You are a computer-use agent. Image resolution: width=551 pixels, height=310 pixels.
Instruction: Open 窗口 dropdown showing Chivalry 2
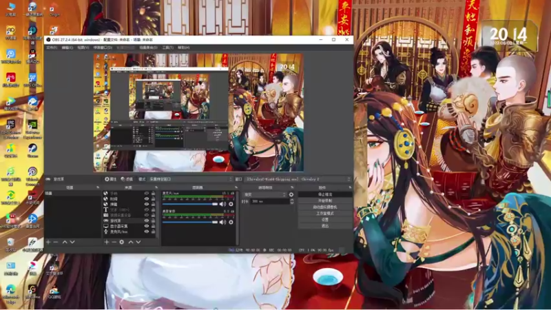pyautogui.click(x=298, y=179)
